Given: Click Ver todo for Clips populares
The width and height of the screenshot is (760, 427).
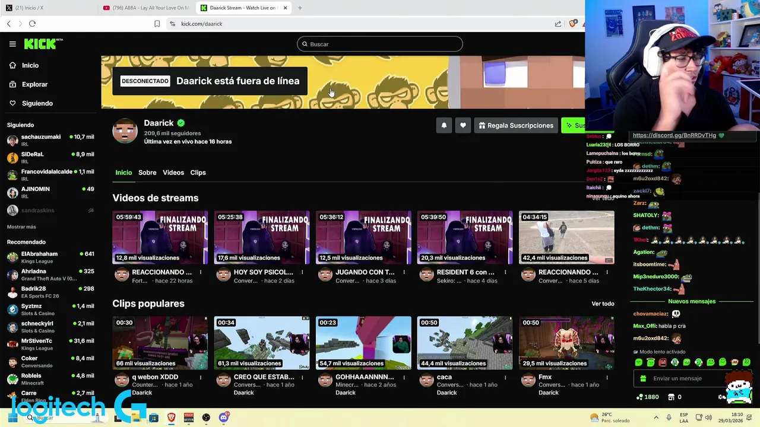Looking at the screenshot, I should [x=603, y=304].
